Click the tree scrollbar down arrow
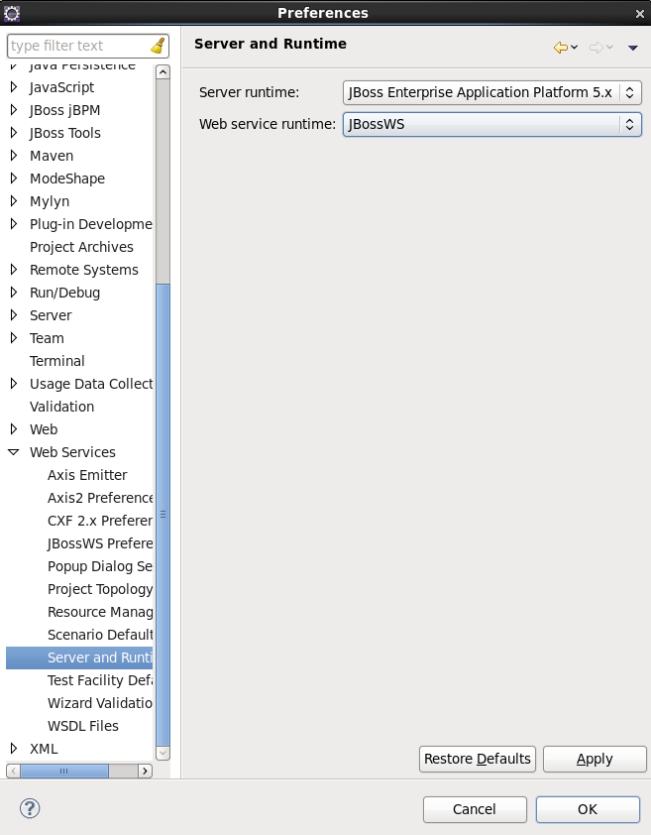651x835 pixels. (x=163, y=753)
